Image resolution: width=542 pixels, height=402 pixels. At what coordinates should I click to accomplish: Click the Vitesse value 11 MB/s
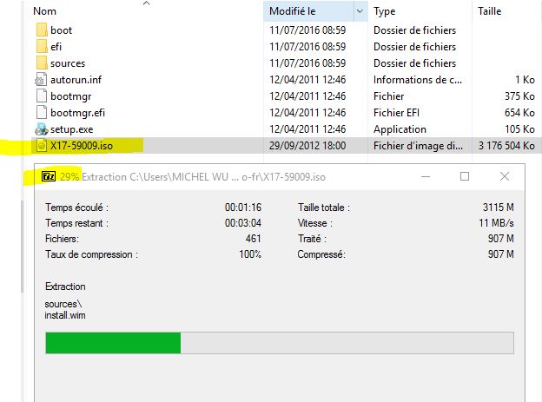tap(496, 223)
